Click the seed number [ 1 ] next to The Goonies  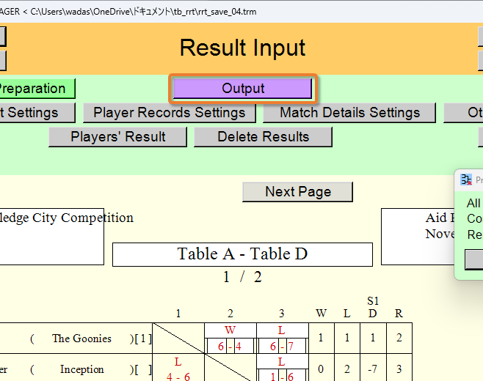click(x=143, y=339)
